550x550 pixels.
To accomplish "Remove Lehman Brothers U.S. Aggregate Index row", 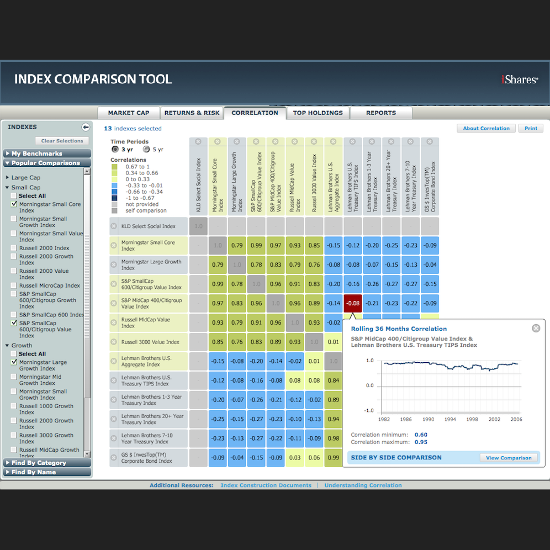I will pyautogui.click(x=114, y=361).
